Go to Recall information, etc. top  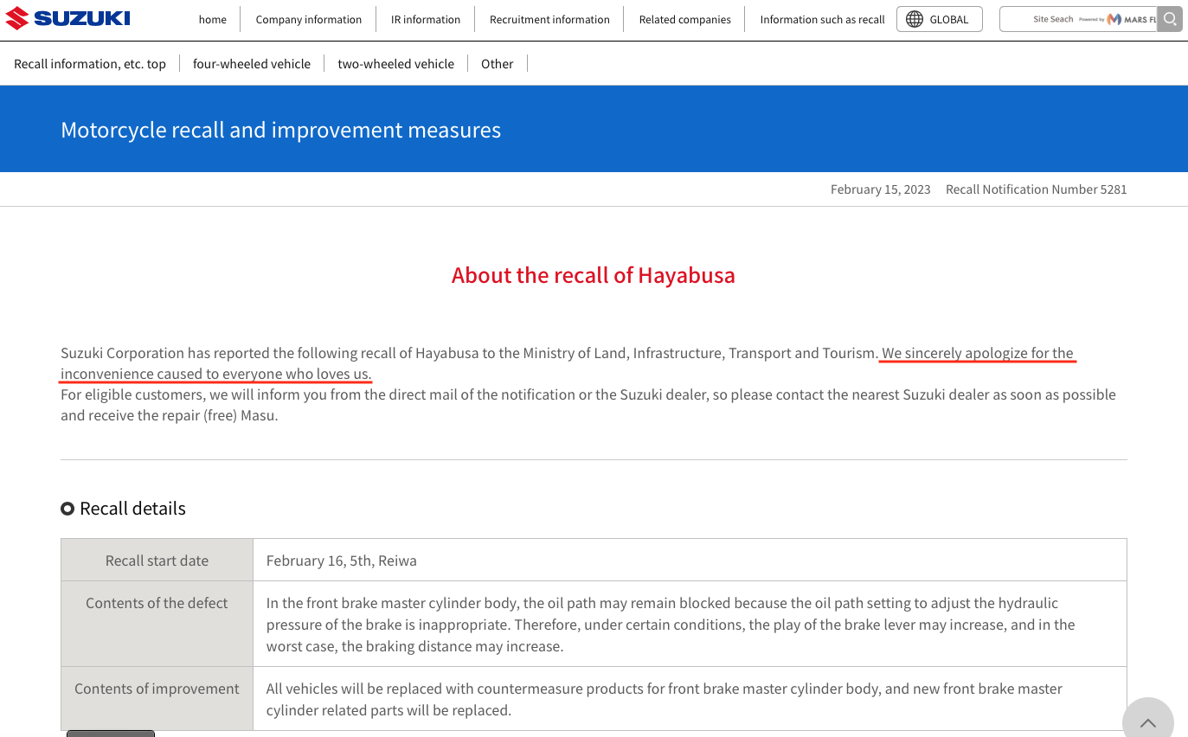click(x=90, y=64)
